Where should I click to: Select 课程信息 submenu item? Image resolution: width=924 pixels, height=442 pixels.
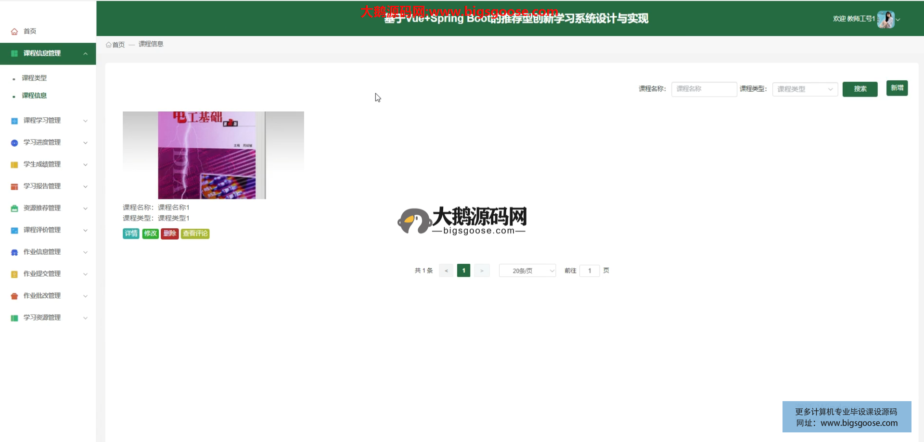click(x=34, y=96)
